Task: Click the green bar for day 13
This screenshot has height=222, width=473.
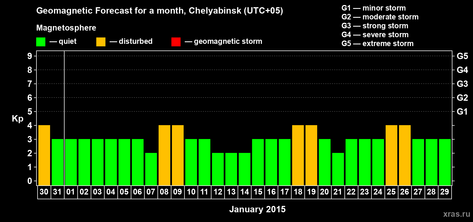Action: point(231,169)
